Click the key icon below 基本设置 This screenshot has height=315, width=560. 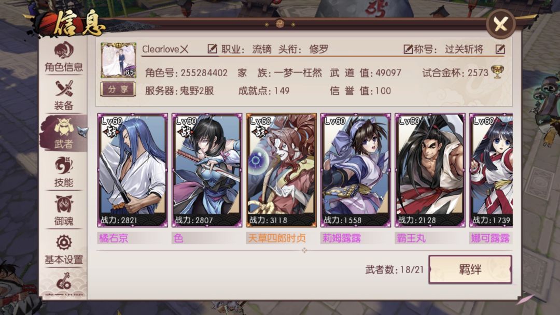coord(64,282)
